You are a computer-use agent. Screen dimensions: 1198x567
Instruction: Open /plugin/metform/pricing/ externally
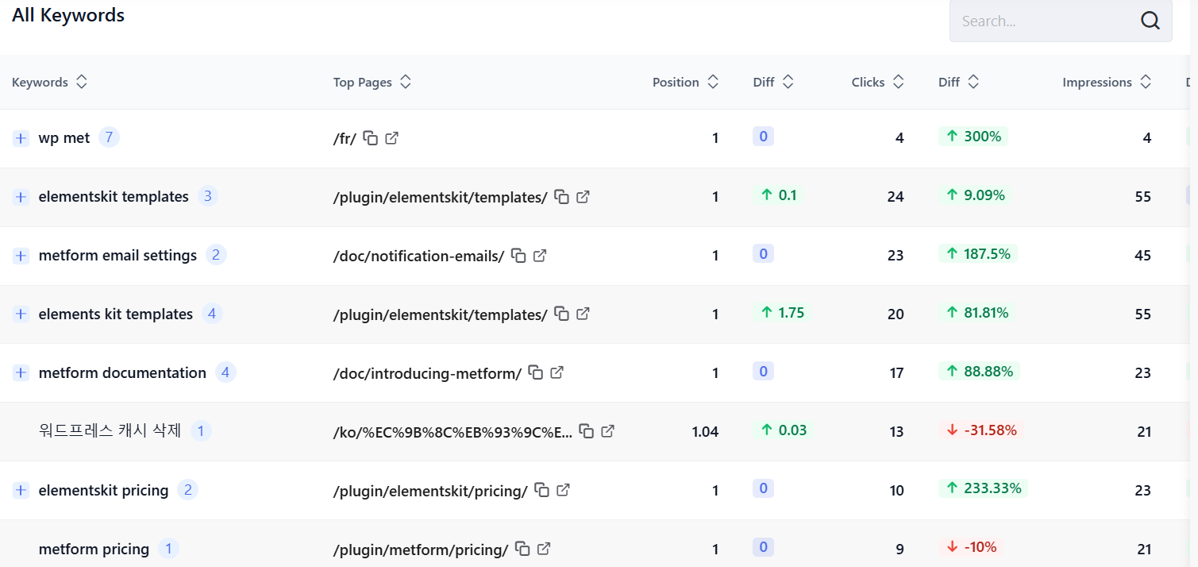(544, 549)
